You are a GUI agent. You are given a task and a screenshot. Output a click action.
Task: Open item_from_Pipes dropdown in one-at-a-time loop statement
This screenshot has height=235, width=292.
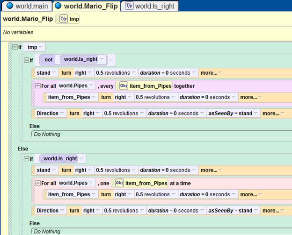(x=94, y=194)
